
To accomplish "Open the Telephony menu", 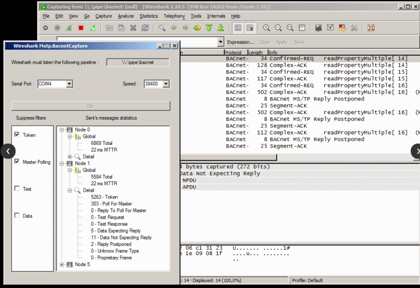I will point(174,16).
